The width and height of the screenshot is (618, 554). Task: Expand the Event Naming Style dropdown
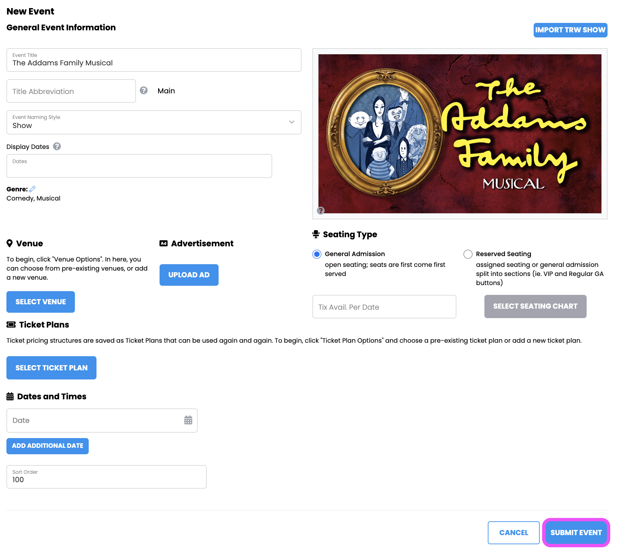point(154,122)
